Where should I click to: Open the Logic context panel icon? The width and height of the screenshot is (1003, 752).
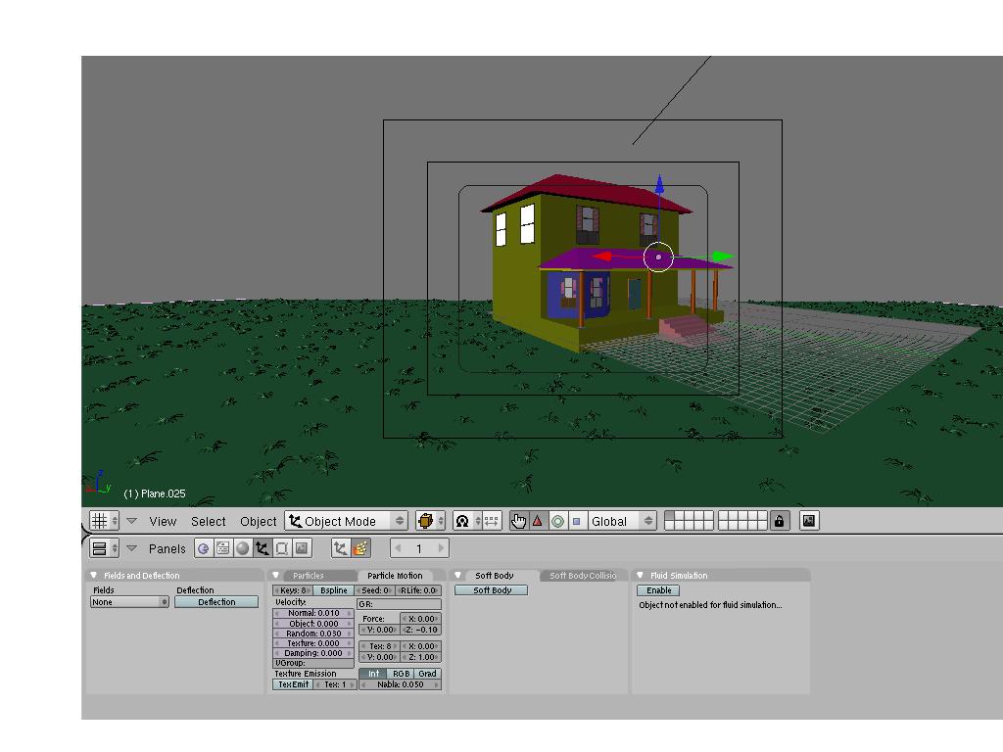click(204, 548)
